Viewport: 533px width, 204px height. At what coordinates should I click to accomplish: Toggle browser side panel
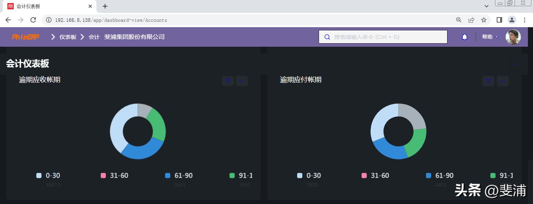(x=499, y=20)
